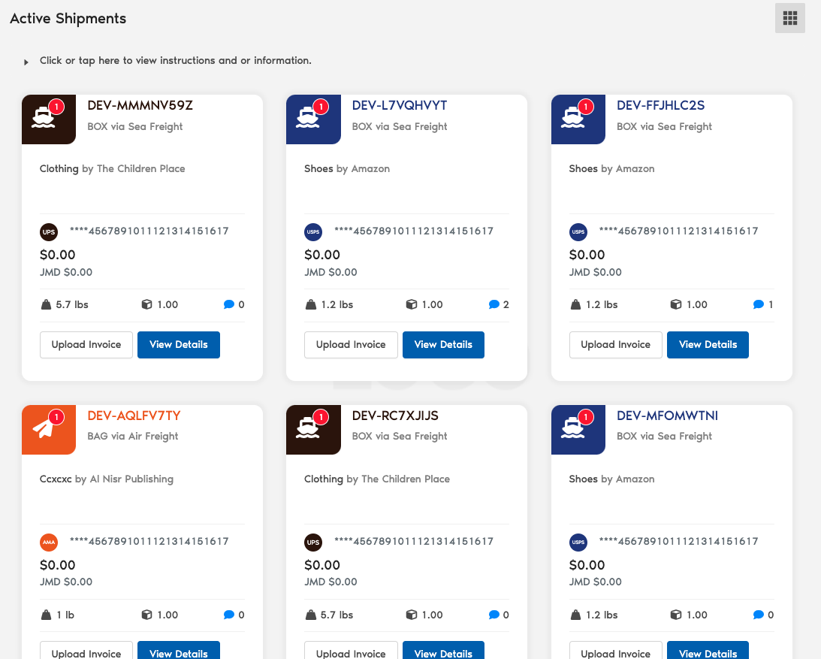Click the USPS courier badge on DEV-L7VQHVYT
Screen dimensions: 821x659
pos(313,232)
